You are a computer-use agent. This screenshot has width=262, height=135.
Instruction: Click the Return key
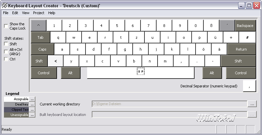tap(241, 49)
